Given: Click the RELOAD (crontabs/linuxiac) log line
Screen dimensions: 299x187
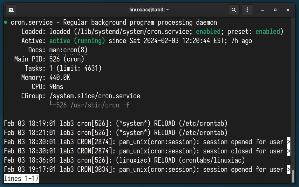Looking at the screenshot, I should coord(124,160).
